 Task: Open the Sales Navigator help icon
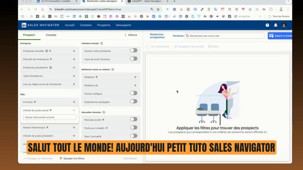pos(267,25)
